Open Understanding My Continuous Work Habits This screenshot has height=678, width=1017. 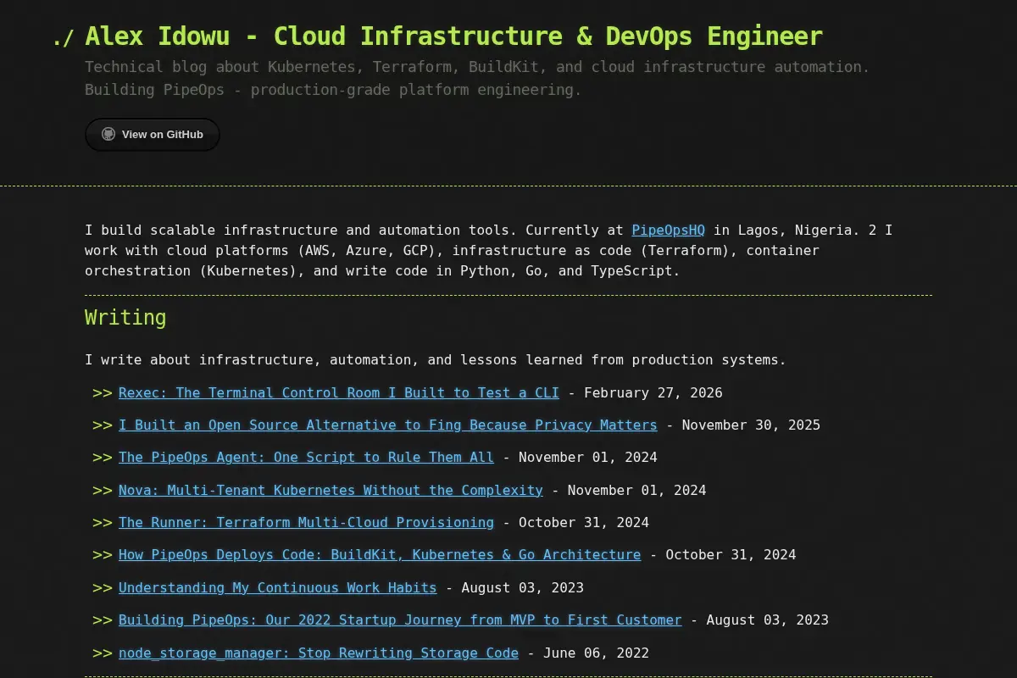tap(278, 588)
